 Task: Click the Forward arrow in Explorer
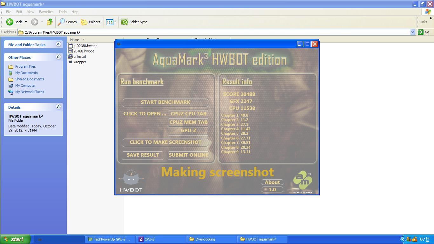pyautogui.click(x=35, y=22)
